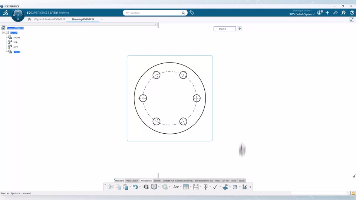
Task: Open the 6WTags tag icon
Action: 192,13
